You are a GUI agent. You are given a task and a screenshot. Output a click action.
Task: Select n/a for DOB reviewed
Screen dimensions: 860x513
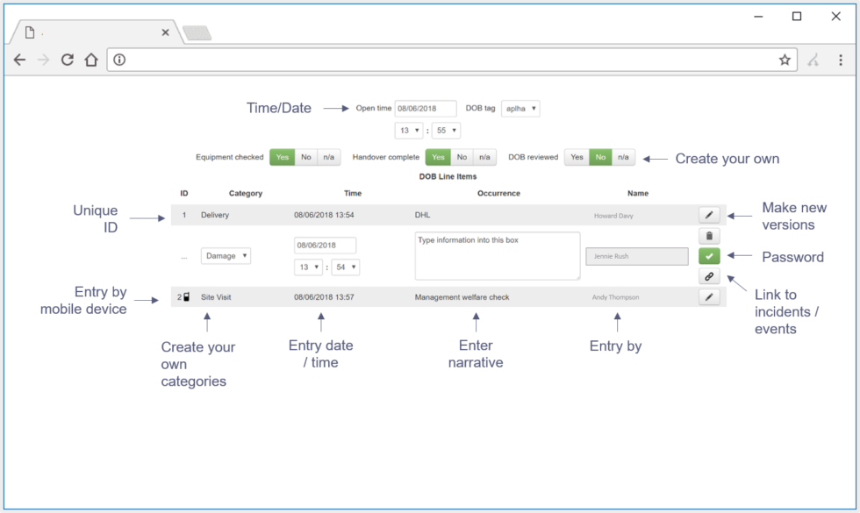pyautogui.click(x=623, y=157)
